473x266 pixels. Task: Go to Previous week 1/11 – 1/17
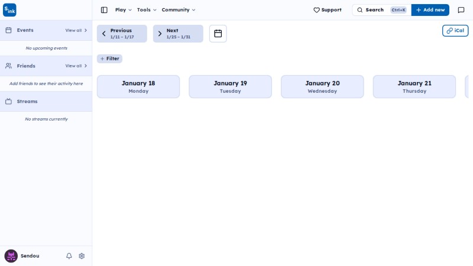[122, 34]
